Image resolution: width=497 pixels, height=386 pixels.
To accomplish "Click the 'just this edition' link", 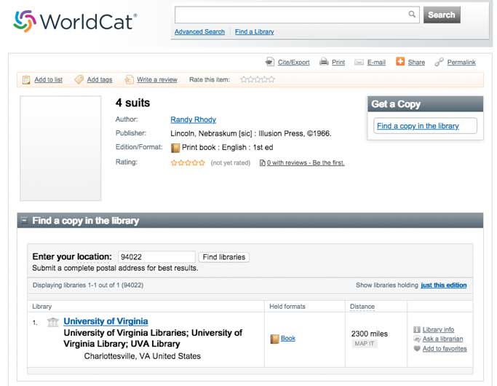I will pyautogui.click(x=443, y=285).
